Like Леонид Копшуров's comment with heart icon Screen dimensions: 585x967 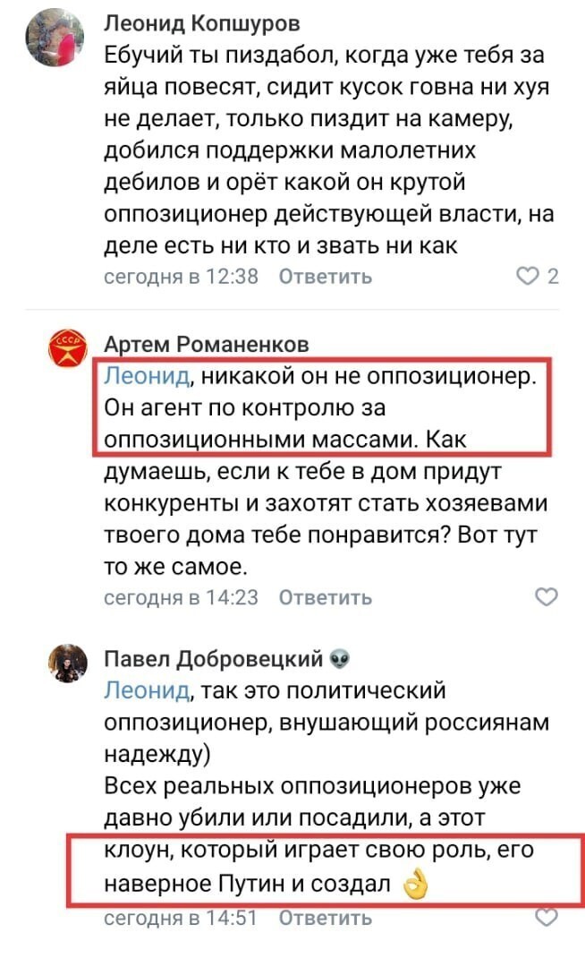click(x=527, y=276)
